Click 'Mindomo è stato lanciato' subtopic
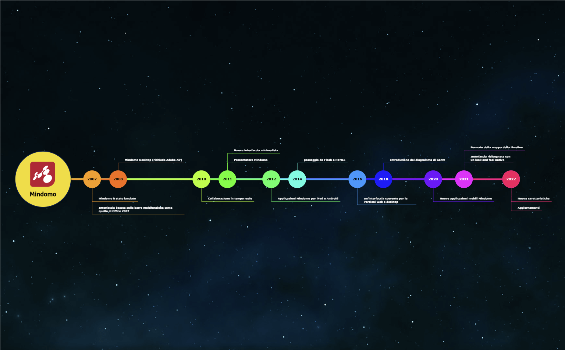 pos(117,199)
